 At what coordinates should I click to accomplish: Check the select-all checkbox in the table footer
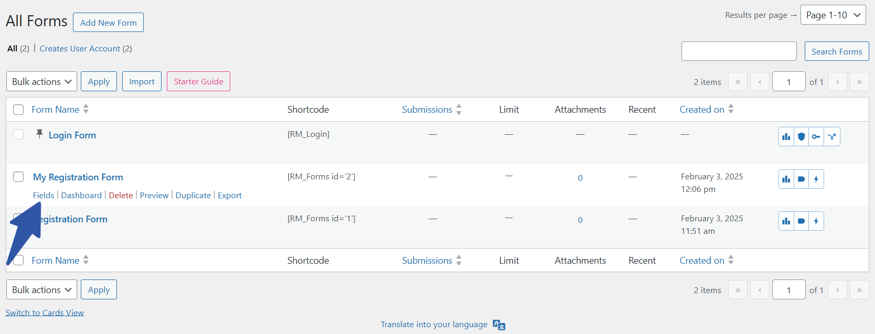click(19, 261)
